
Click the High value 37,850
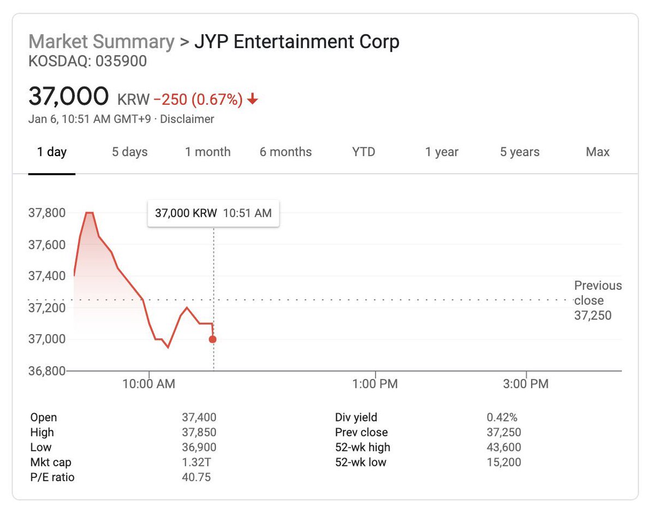[x=199, y=432]
